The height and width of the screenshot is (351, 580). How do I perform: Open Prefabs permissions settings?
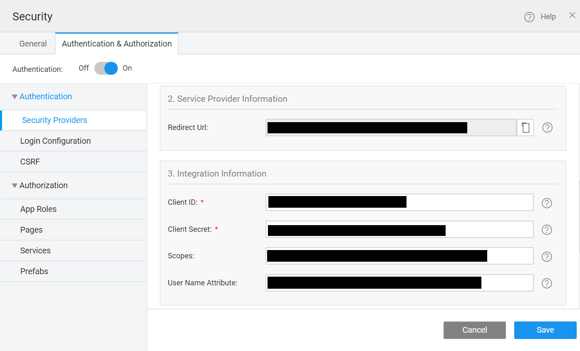(x=34, y=271)
